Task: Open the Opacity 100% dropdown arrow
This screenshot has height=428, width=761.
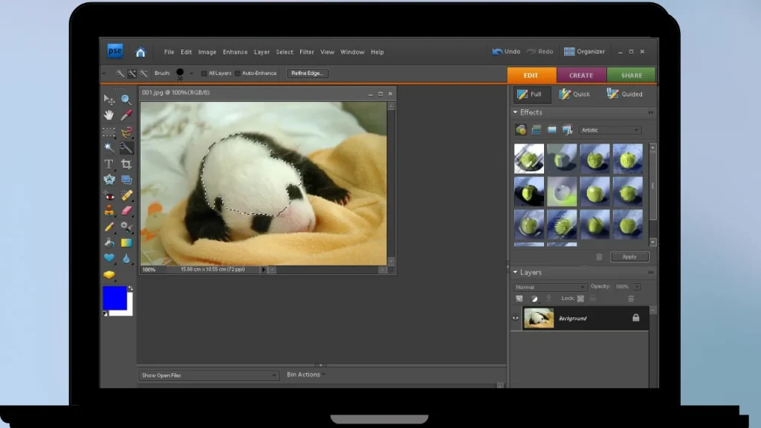Action: [637, 287]
